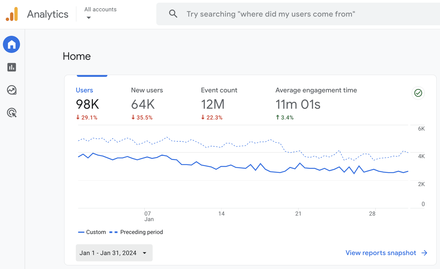Click the 21 date axis label
The width and height of the screenshot is (440, 269).
pos(298,214)
